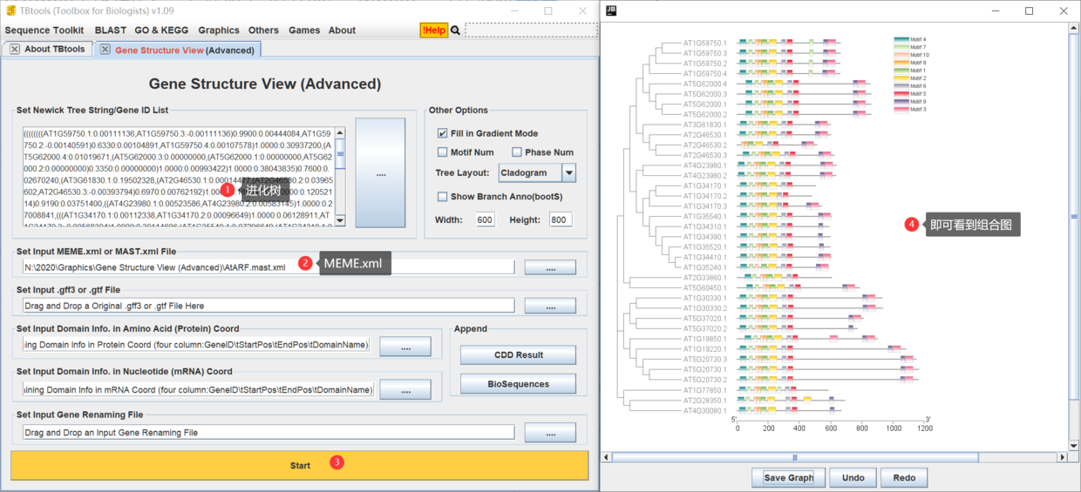This screenshot has height=492, width=1081.
Task: Browse for a .gff3 or .gtf file
Action: tap(549, 307)
